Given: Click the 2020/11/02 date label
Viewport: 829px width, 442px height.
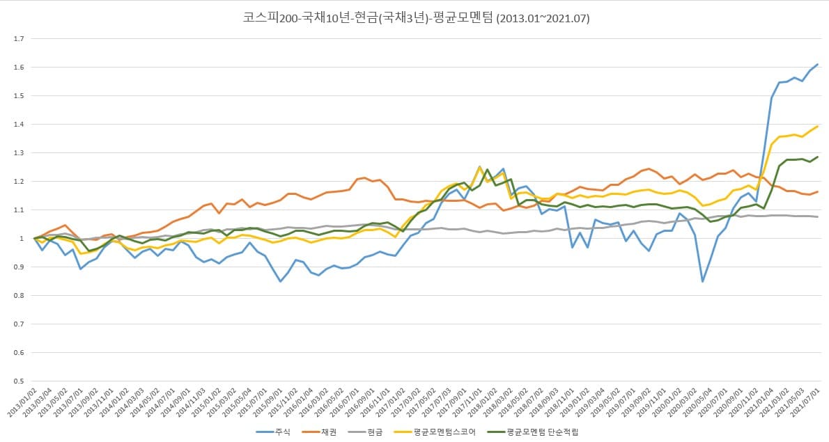Looking at the screenshot, I should coord(745,402).
